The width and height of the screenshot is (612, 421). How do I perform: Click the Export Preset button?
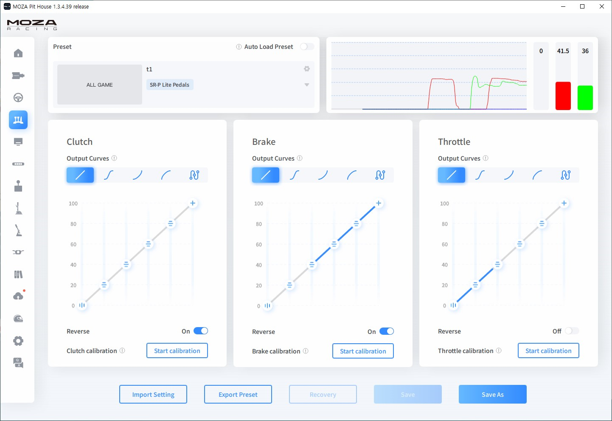point(238,394)
